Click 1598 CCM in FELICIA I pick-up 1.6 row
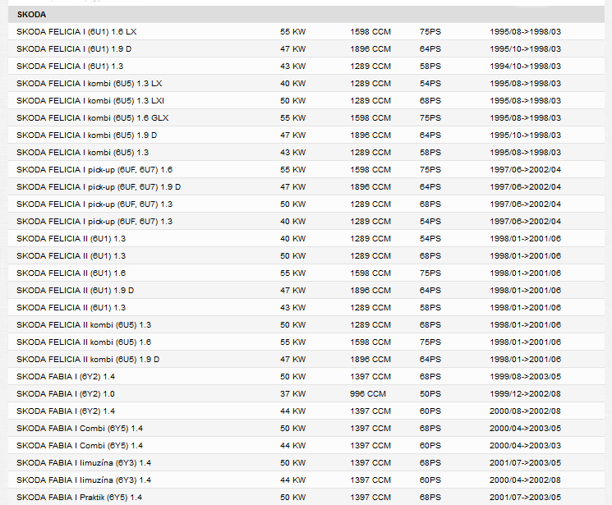The height and width of the screenshot is (505, 612). pyautogui.click(x=370, y=170)
